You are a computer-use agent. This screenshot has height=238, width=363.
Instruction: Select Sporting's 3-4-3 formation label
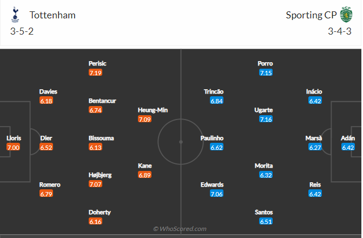tap(340, 31)
